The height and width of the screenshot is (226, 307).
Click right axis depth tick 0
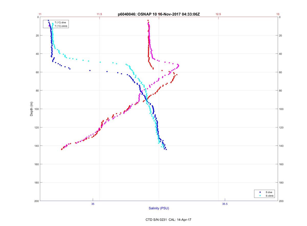(280, 17)
